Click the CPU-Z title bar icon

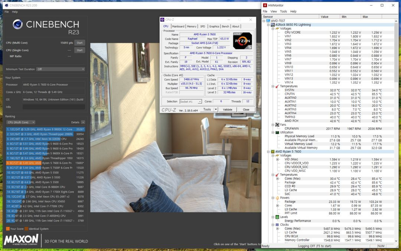point(162,20)
